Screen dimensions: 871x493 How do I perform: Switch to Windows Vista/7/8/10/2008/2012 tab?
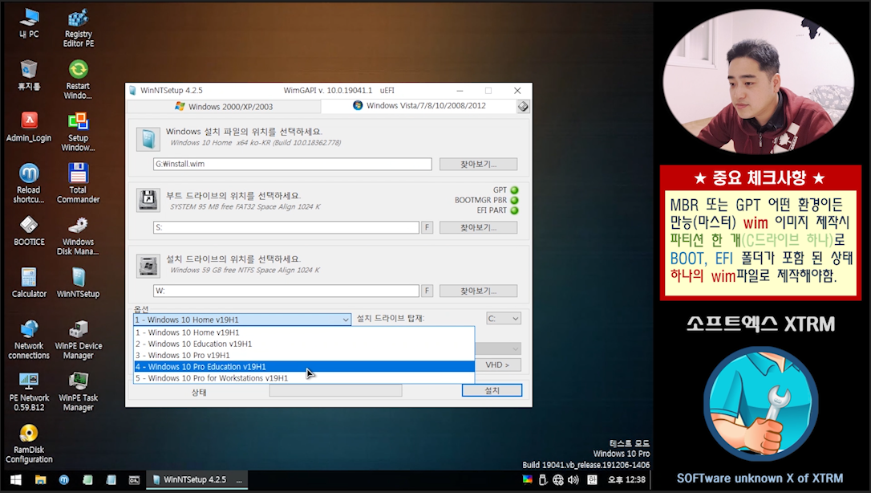point(419,106)
